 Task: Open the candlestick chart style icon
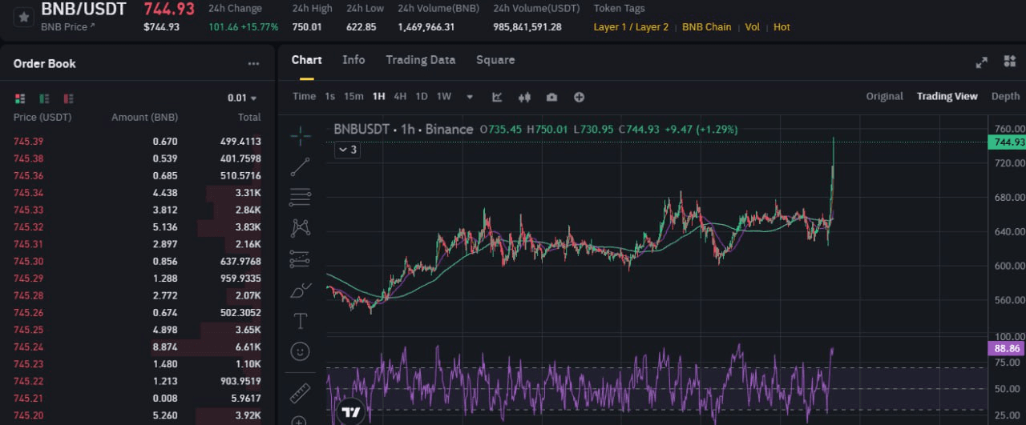click(525, 97)
